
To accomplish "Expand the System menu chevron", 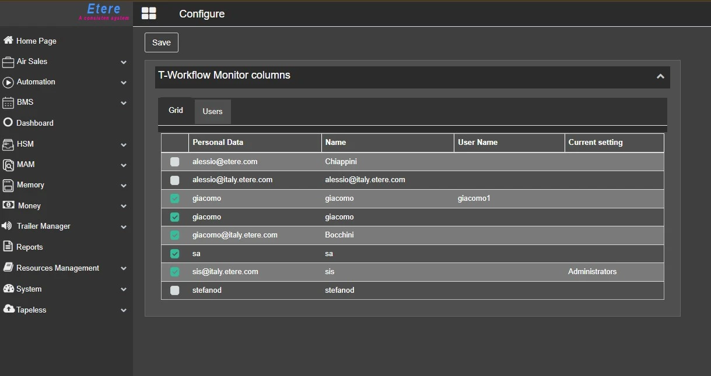I will point(124,289).
